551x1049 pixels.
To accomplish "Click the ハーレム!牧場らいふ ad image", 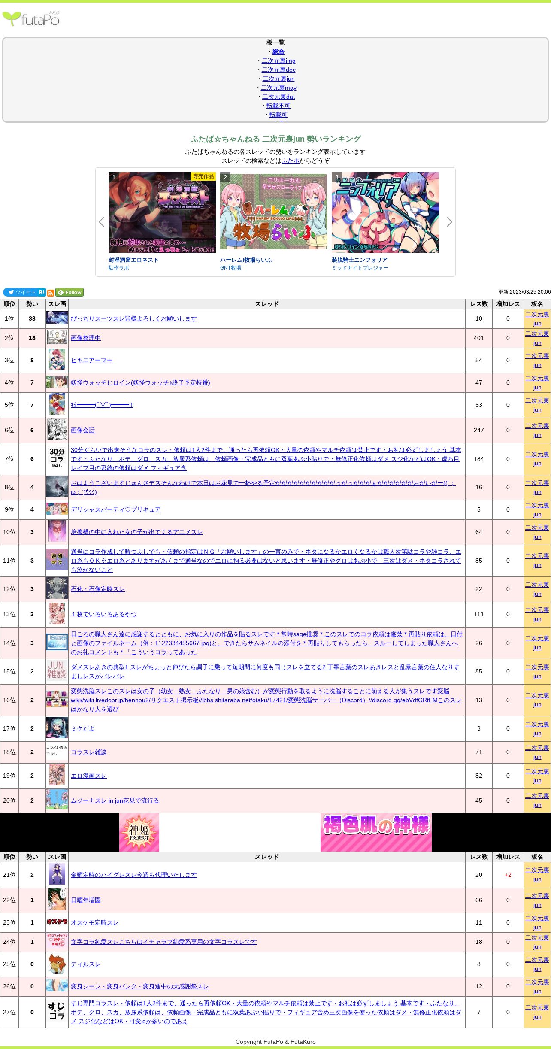I will pos(274,212).
